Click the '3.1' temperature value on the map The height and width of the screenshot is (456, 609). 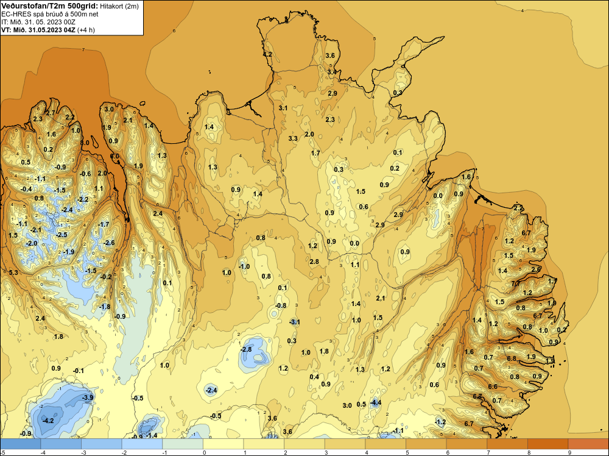click(283, 108)
